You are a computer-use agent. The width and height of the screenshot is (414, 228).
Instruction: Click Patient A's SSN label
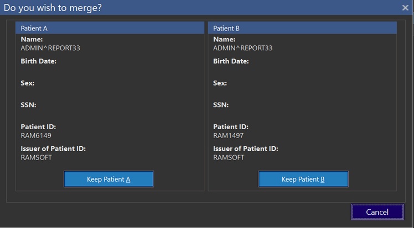coord(28,105)
